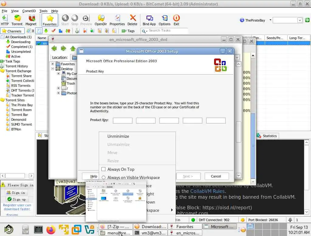The image size is (311, 236).
Task: Click the blue vertical scrollbar thumb in en_microsoft window
Action: (253, 146)
